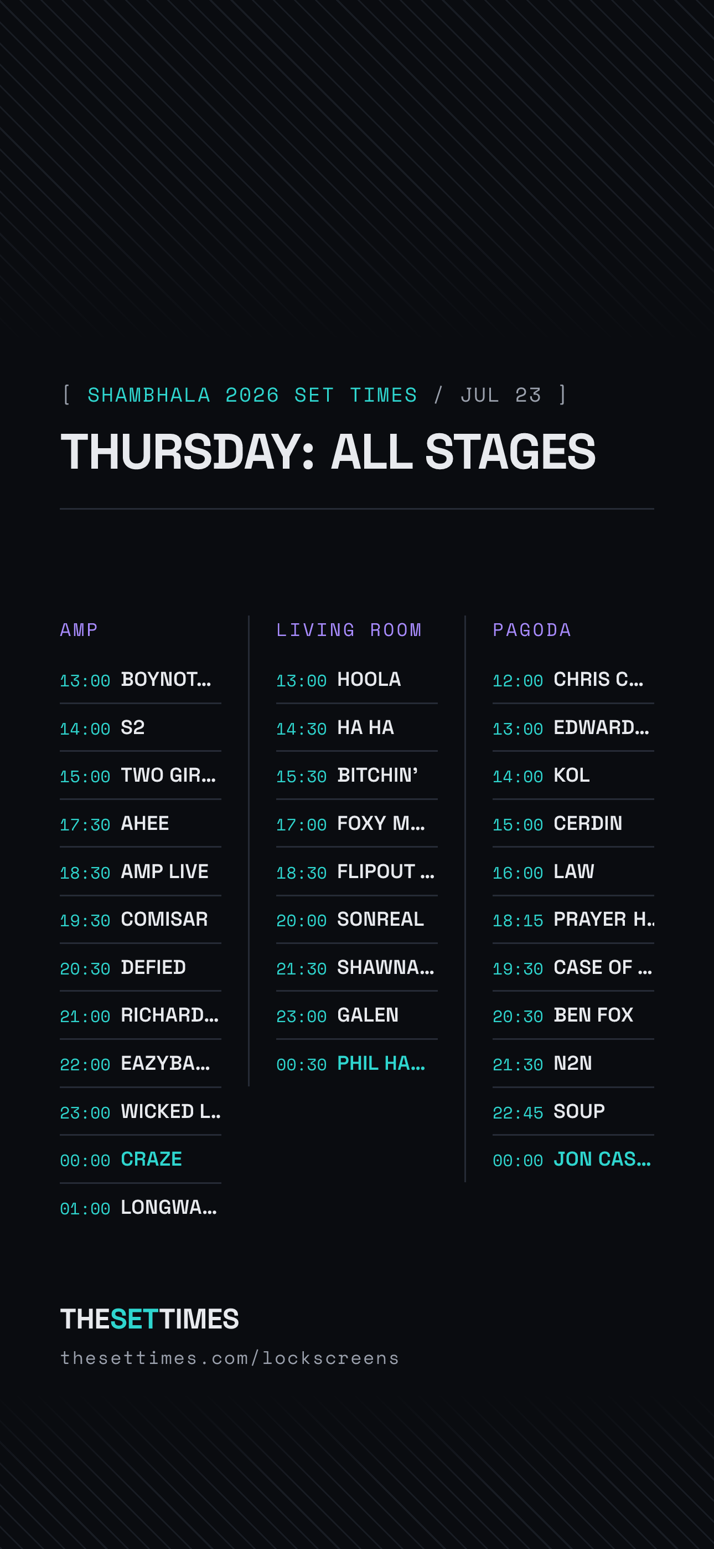Click the PHIL HA... 00:30 set
Image resolution: width=714 pixels, height=1549 pixels.
coord(357,1064)
